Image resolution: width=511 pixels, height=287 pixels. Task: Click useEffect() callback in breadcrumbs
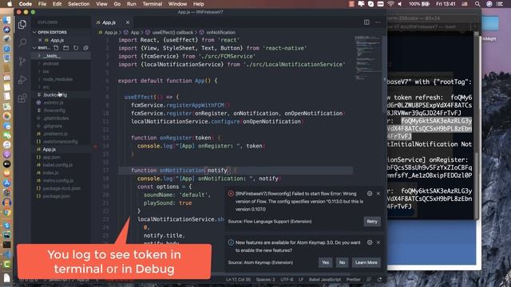pos(172,33)
